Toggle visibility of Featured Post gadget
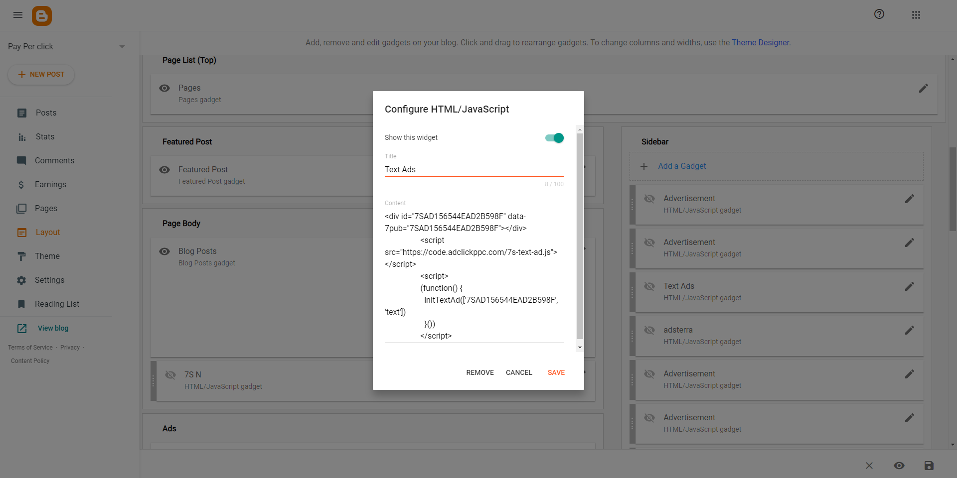The width and height of the screenshot is (957, 478). tap(164, 170)
